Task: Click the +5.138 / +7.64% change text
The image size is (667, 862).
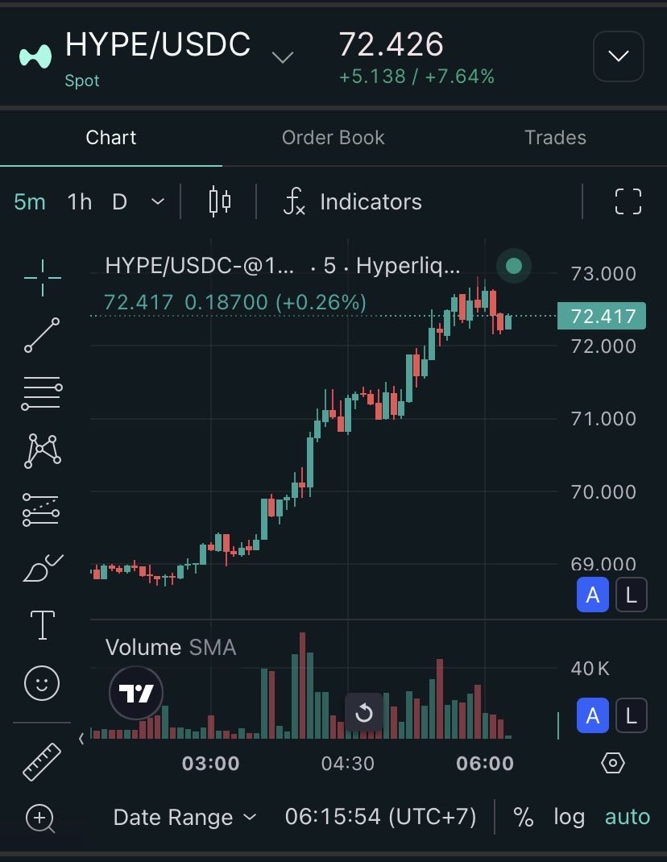Action: tap(416, 77)
